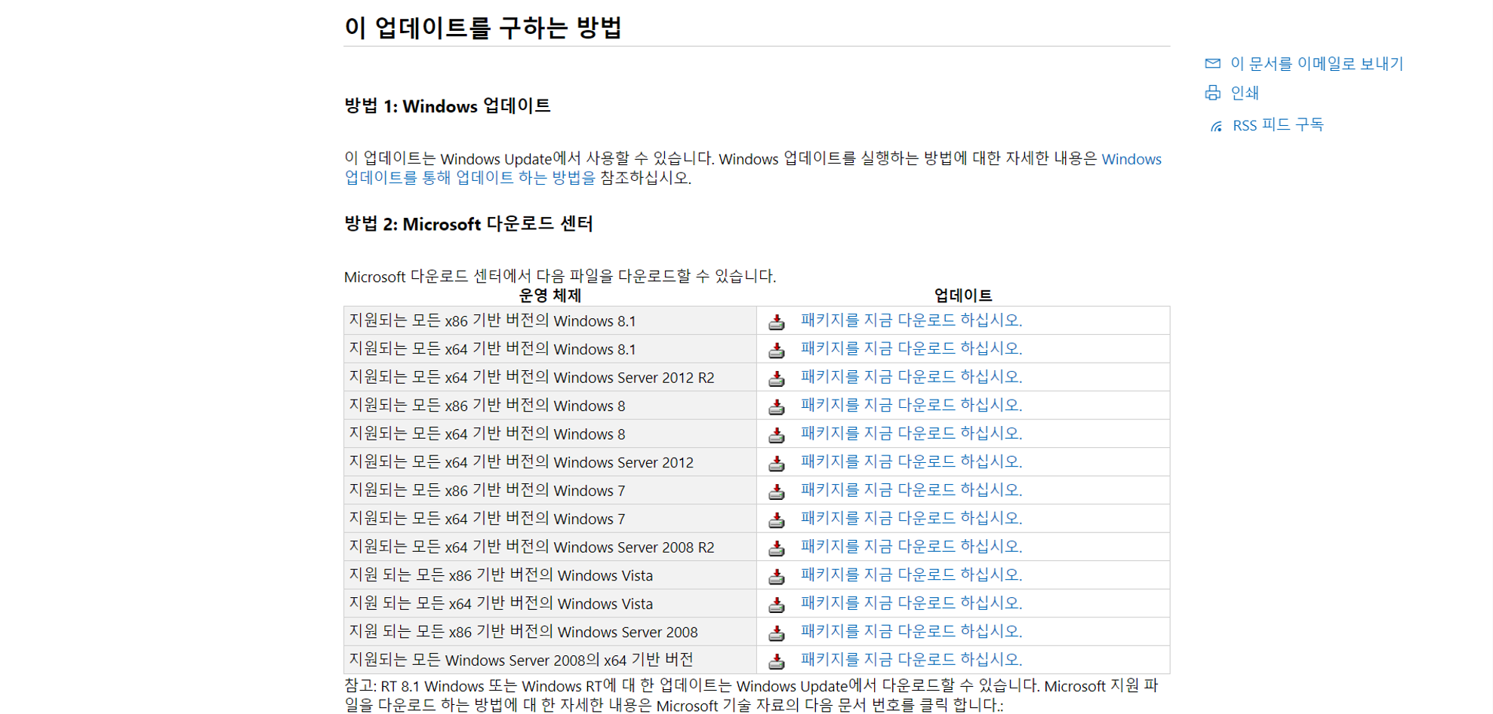Viewport: 1493px width, 714px height.
Task: Select the '방법 1: Windows 업데이트' heading
Action: (x=448, y=106)
